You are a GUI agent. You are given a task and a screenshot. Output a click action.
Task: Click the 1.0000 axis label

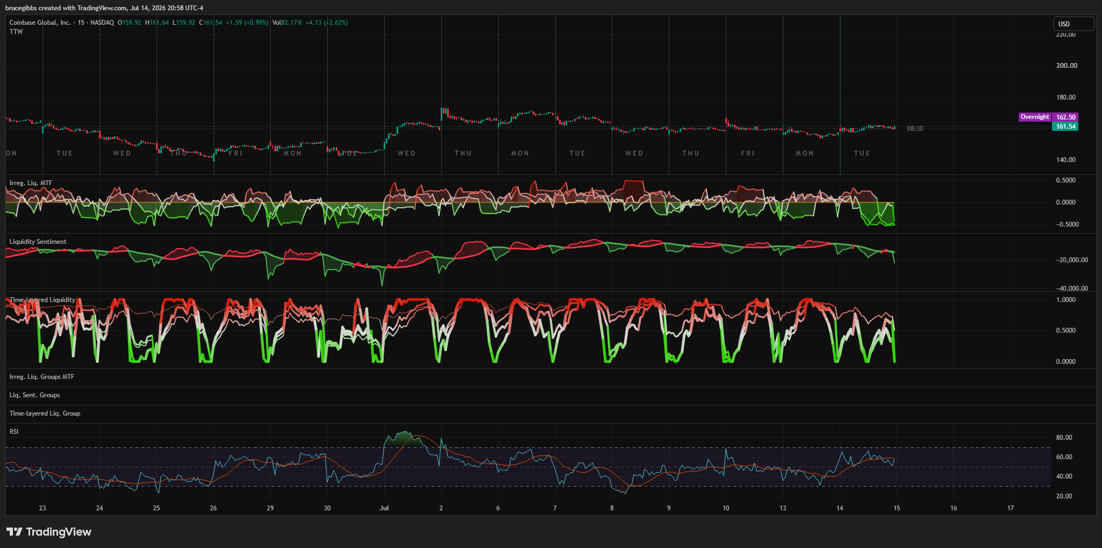pyautogui.click(x=1065, y=300)
